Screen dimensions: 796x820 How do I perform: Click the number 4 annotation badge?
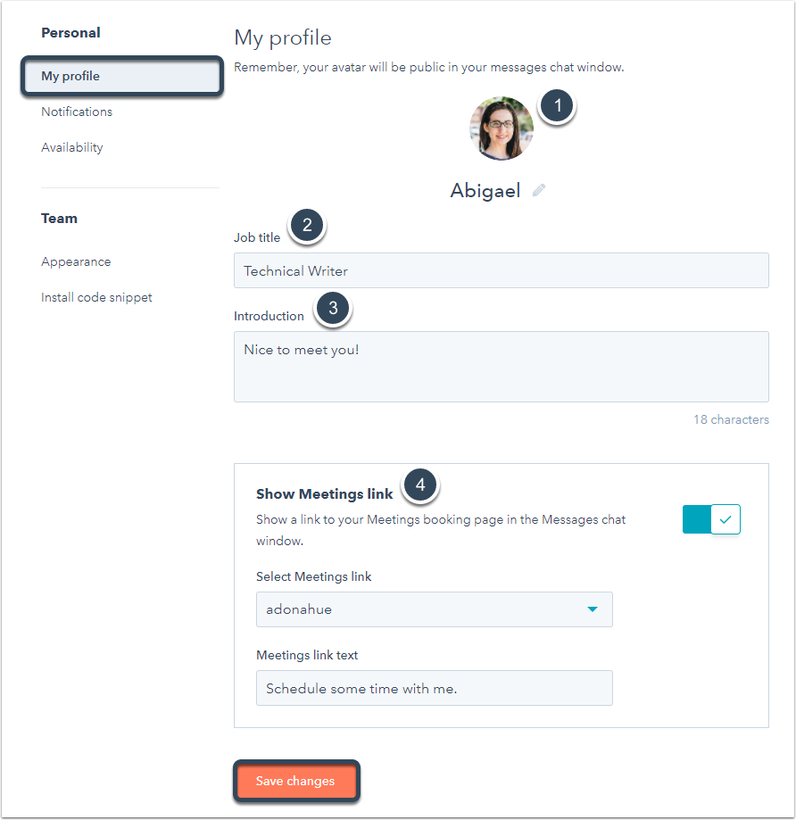[x=420, y=485]
